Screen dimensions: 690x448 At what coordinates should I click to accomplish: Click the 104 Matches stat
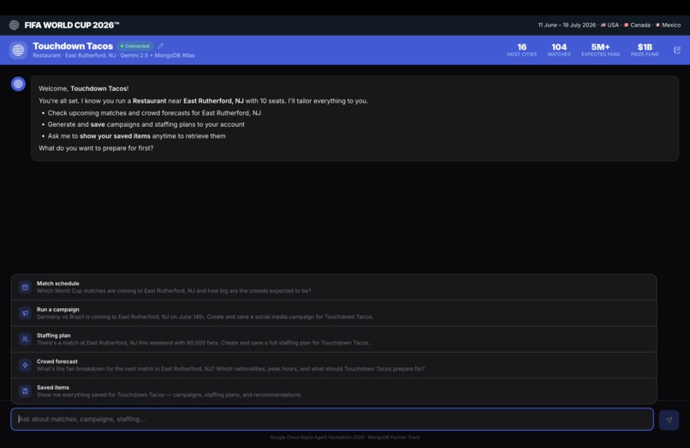coord(559,50)
